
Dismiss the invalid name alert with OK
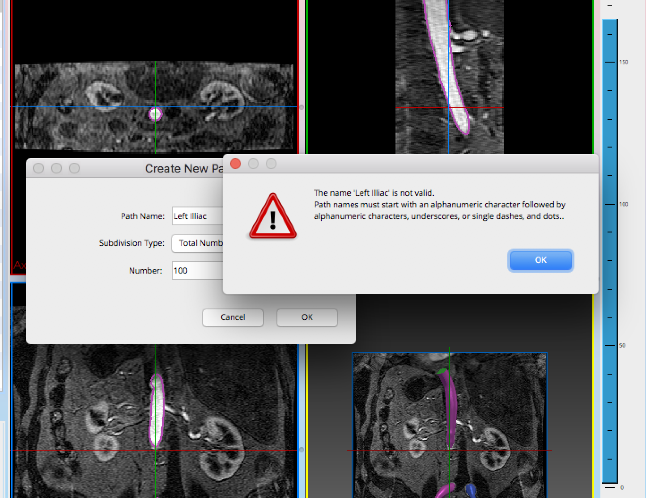(540, 260)
